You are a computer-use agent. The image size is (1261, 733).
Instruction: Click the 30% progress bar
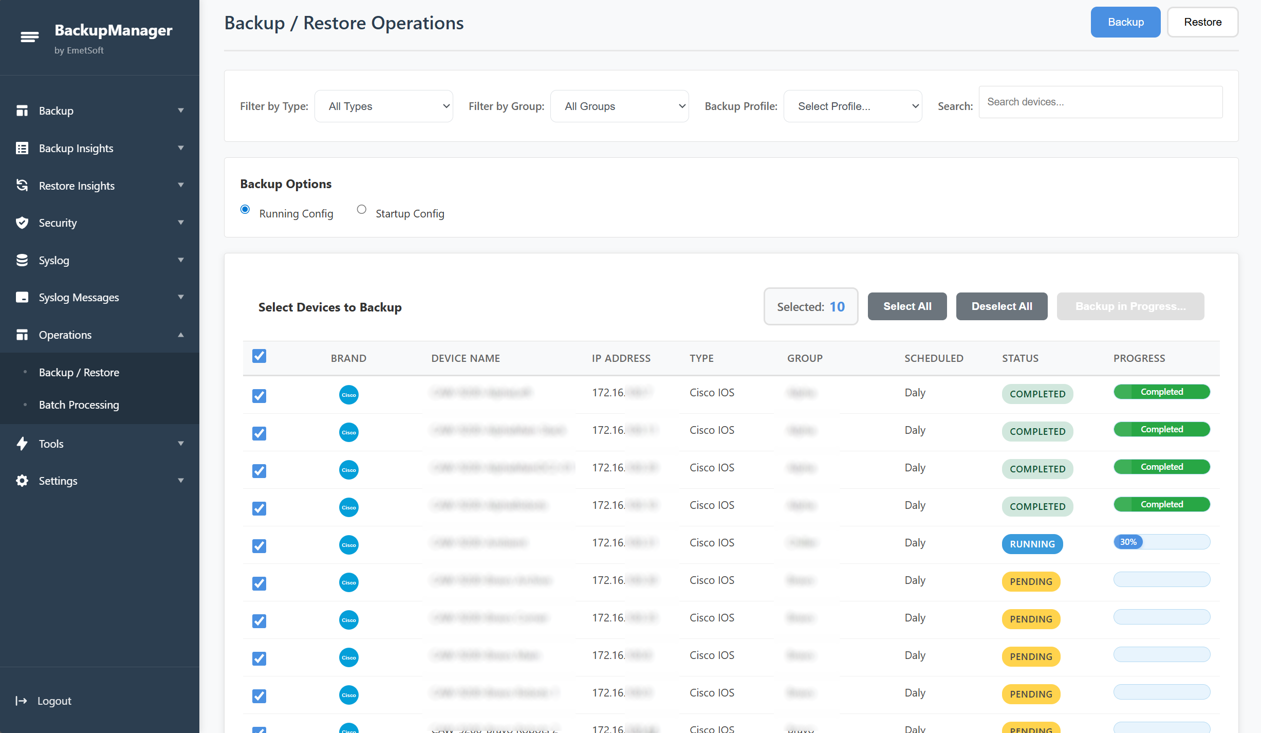[1162, 542]
